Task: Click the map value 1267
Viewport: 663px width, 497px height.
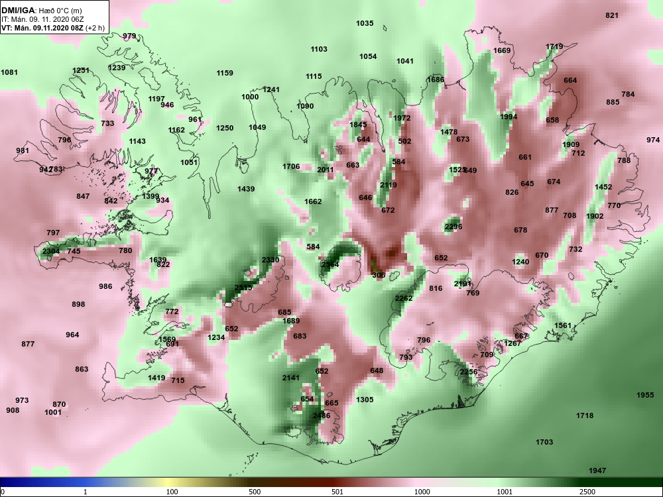Action: coord(512,343)
